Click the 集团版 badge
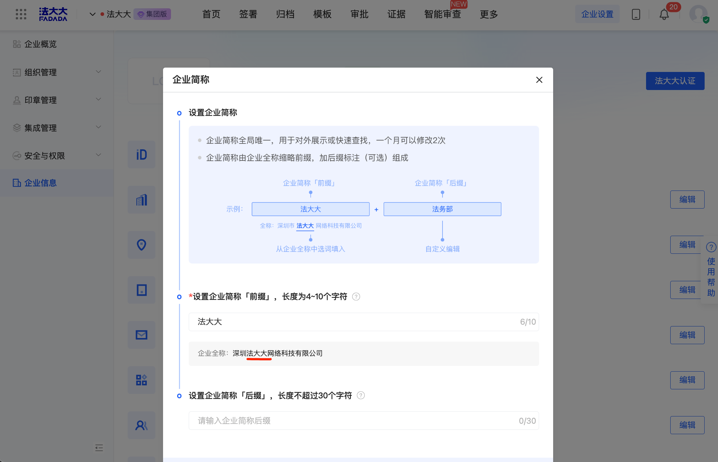Viewport: 718px width, 462px height. pyautogui.click(x=152, y=14)
